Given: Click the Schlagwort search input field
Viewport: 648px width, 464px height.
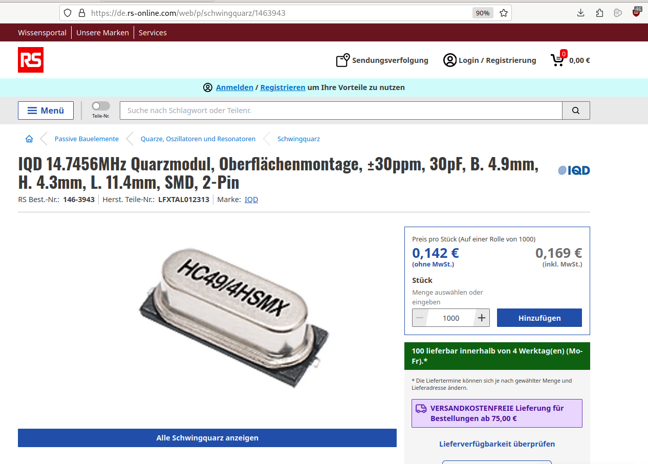Looking at the screenshot, I should coord(341,111).
